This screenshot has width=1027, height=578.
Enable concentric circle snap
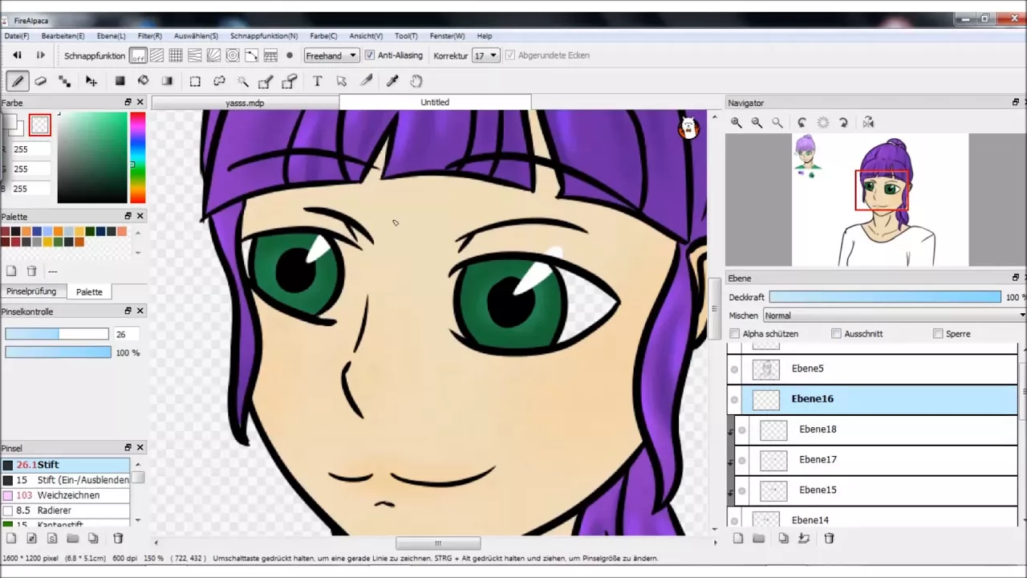(x=233, y=55)
